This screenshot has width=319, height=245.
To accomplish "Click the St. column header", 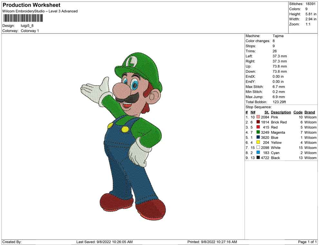I will [x=266, y=112].
